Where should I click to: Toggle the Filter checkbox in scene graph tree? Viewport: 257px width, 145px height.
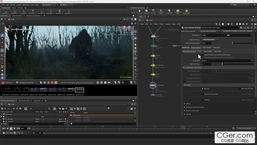(x=2, y=124)
